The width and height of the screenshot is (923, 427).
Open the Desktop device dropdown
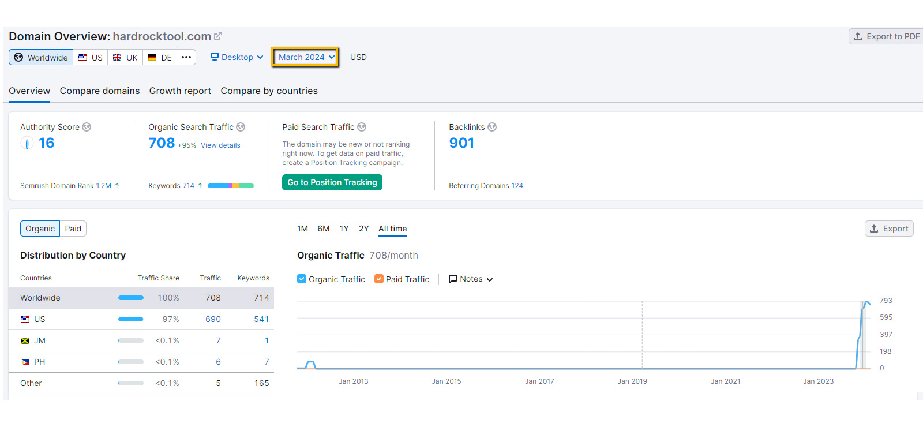coord(237,57)
